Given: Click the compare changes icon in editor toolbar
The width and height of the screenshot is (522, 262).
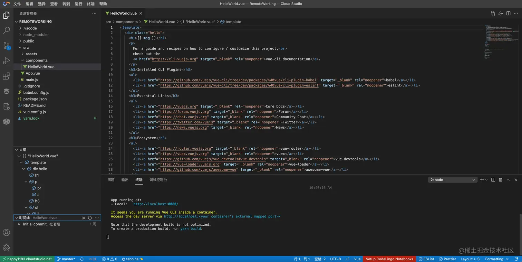Looking at the screenshot, I should click(x=493, y=13).
